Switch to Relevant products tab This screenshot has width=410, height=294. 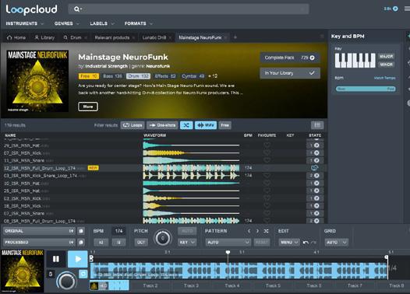tap(112, 37)
